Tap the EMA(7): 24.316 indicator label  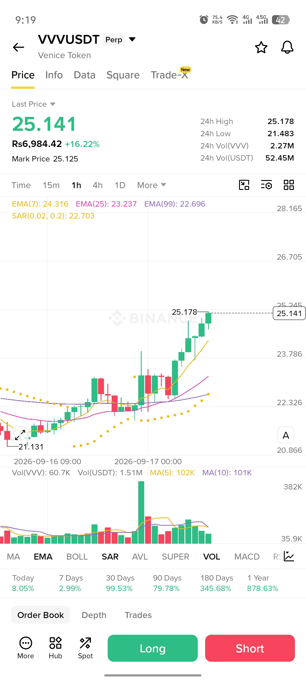pyautogui.click(x=40, y=204)
